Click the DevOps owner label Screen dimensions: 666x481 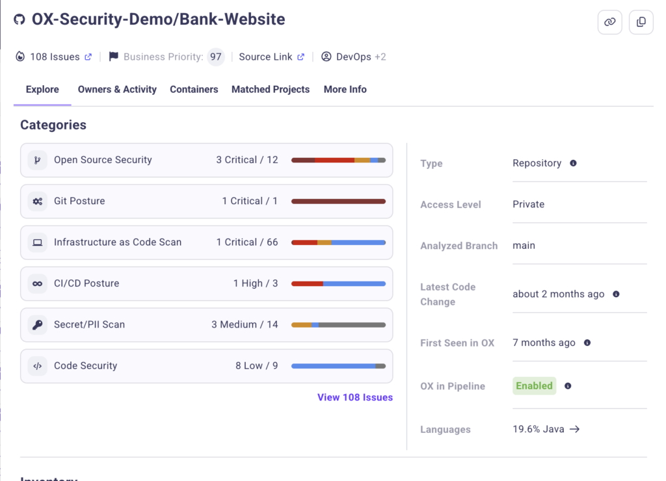pos(353,57)
